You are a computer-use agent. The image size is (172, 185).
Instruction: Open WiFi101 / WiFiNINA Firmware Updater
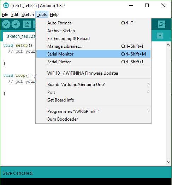(93, 73)
